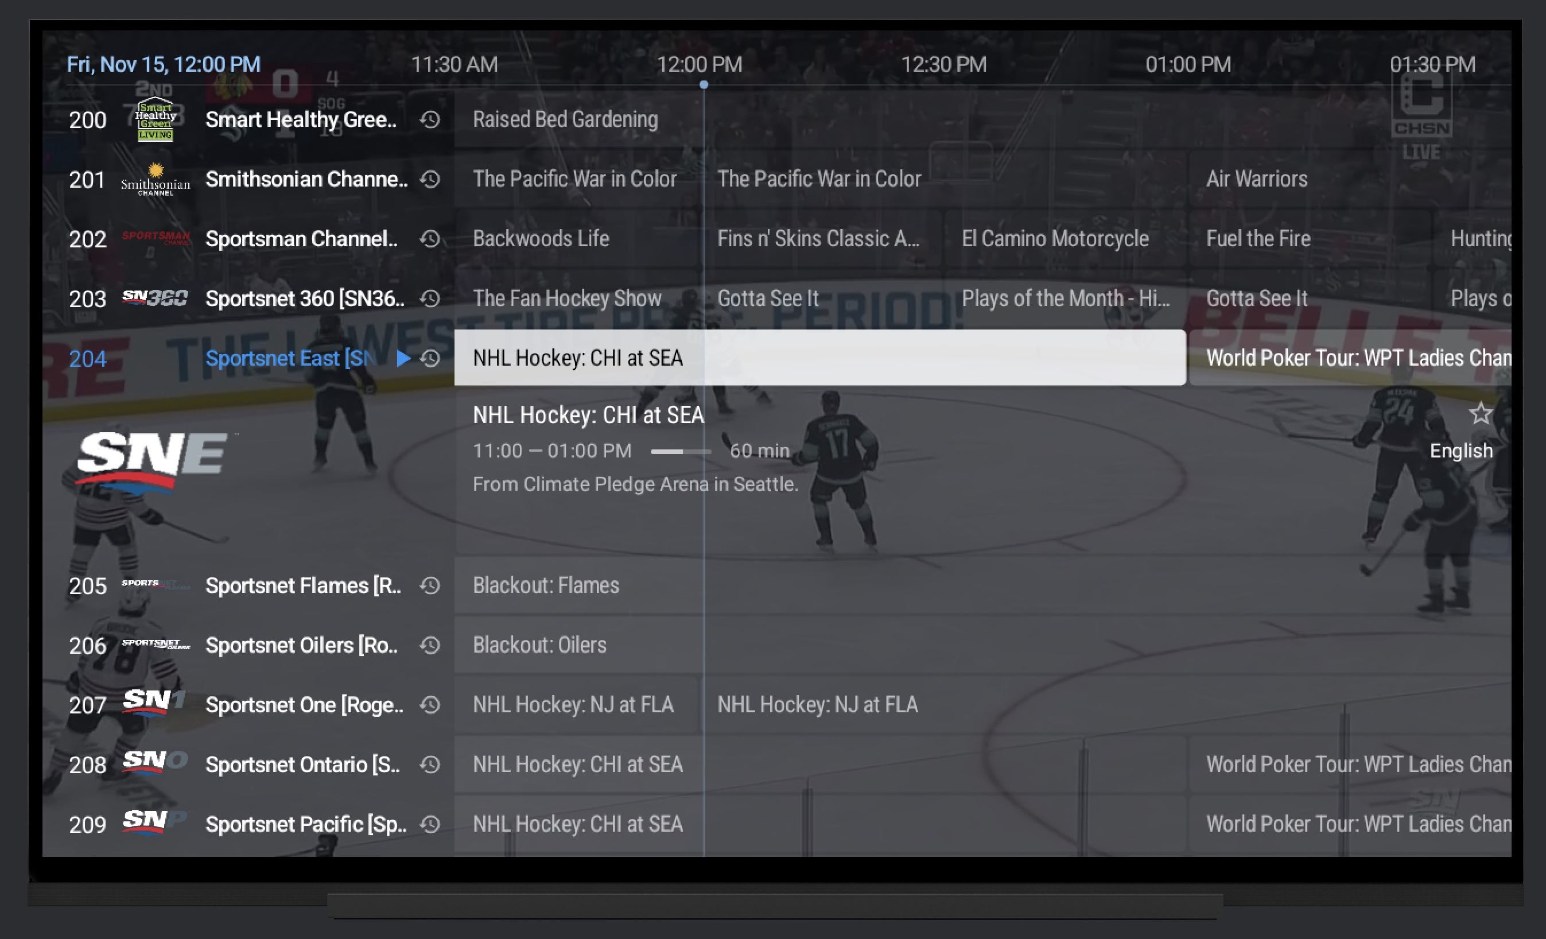Open the Raised Bed Gardening listing
The height and width of the screenshot is (939, 1546).
coord(565,119)
